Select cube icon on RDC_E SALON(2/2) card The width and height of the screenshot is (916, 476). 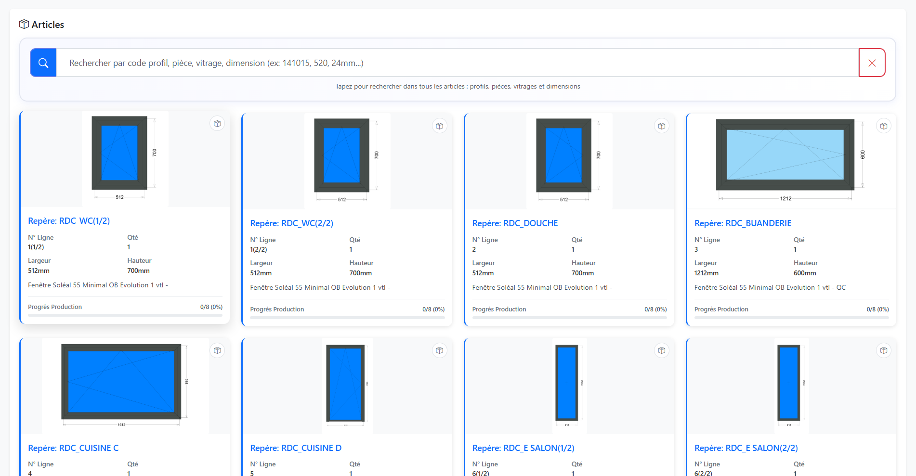click(884, 350)
